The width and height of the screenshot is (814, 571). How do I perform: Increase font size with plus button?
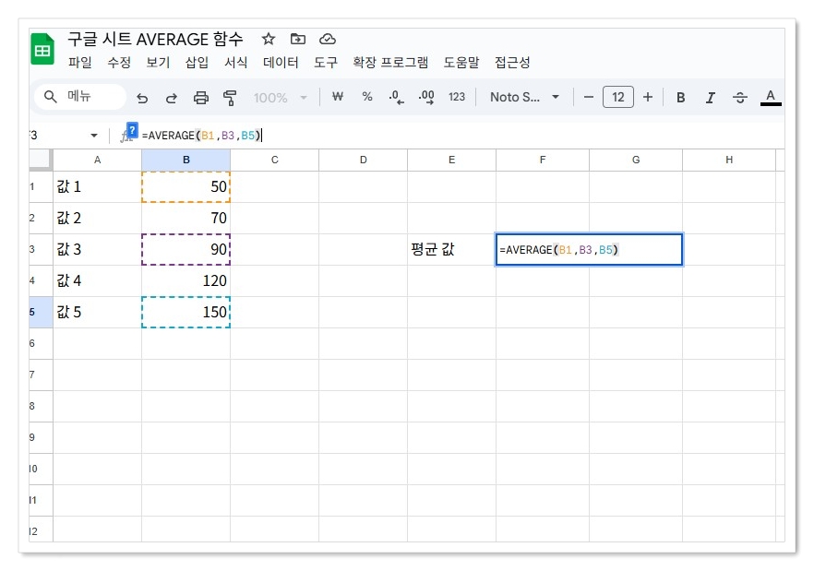pos(647,97)
